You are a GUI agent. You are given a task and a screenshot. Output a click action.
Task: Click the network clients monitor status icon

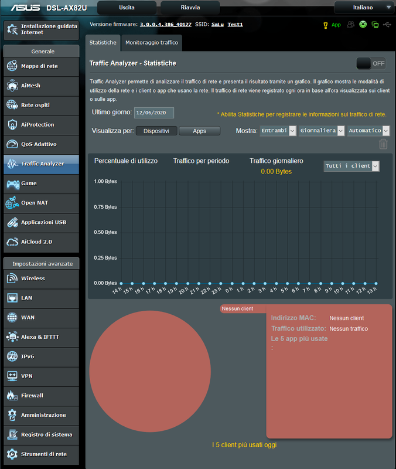[x=375, y=25]
